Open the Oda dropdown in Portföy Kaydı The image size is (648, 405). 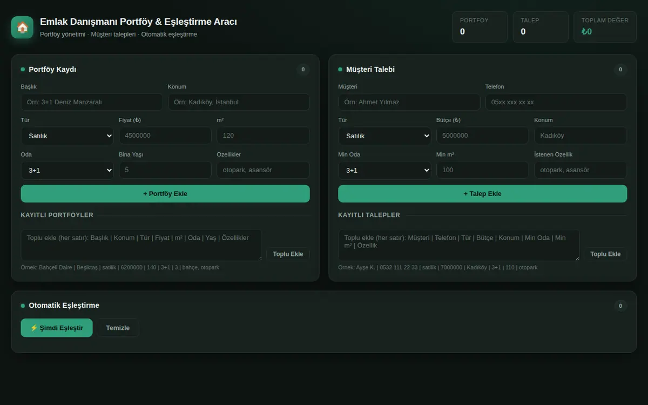(67, 170)
